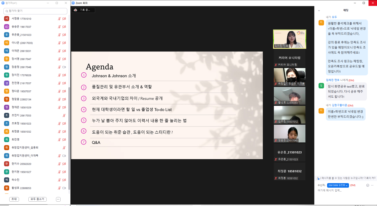This screenshot has height=206, width=377.
Task: Click the avatar icon of 서정웅 17781010
Action: pyautogui.click(x=7, y=19)
